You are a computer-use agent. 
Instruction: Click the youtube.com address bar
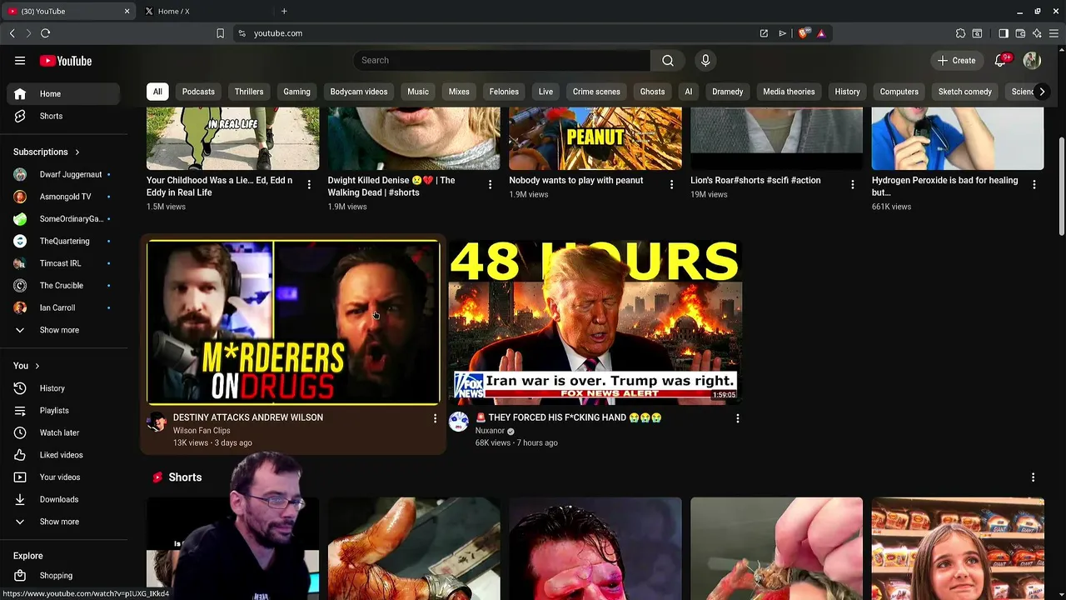[x=500, y=33]
